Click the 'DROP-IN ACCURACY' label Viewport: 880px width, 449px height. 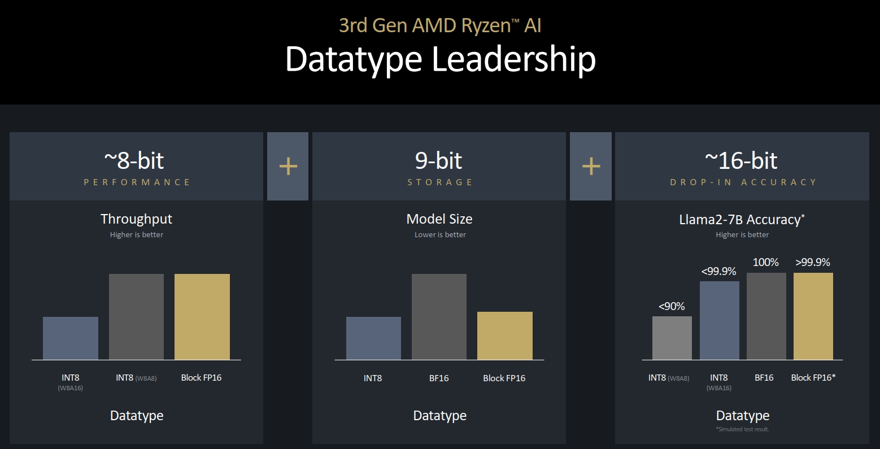click(743, 182)
